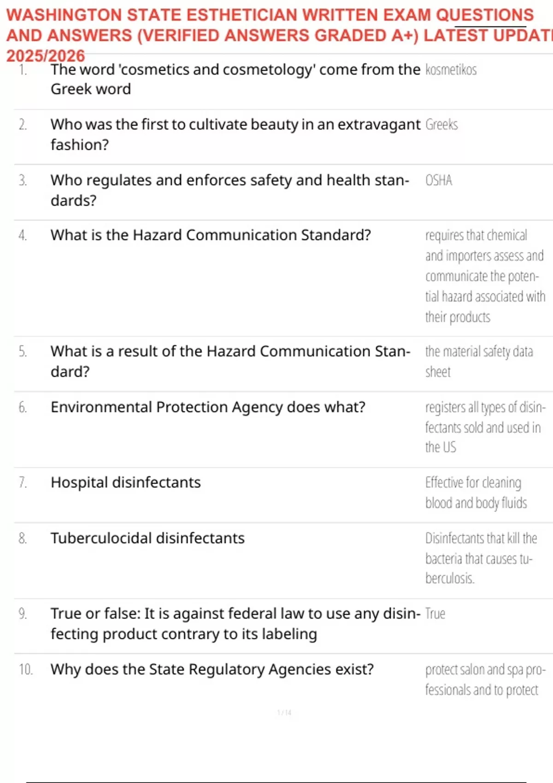Click the true or false federal law question

tap(235, 624)
